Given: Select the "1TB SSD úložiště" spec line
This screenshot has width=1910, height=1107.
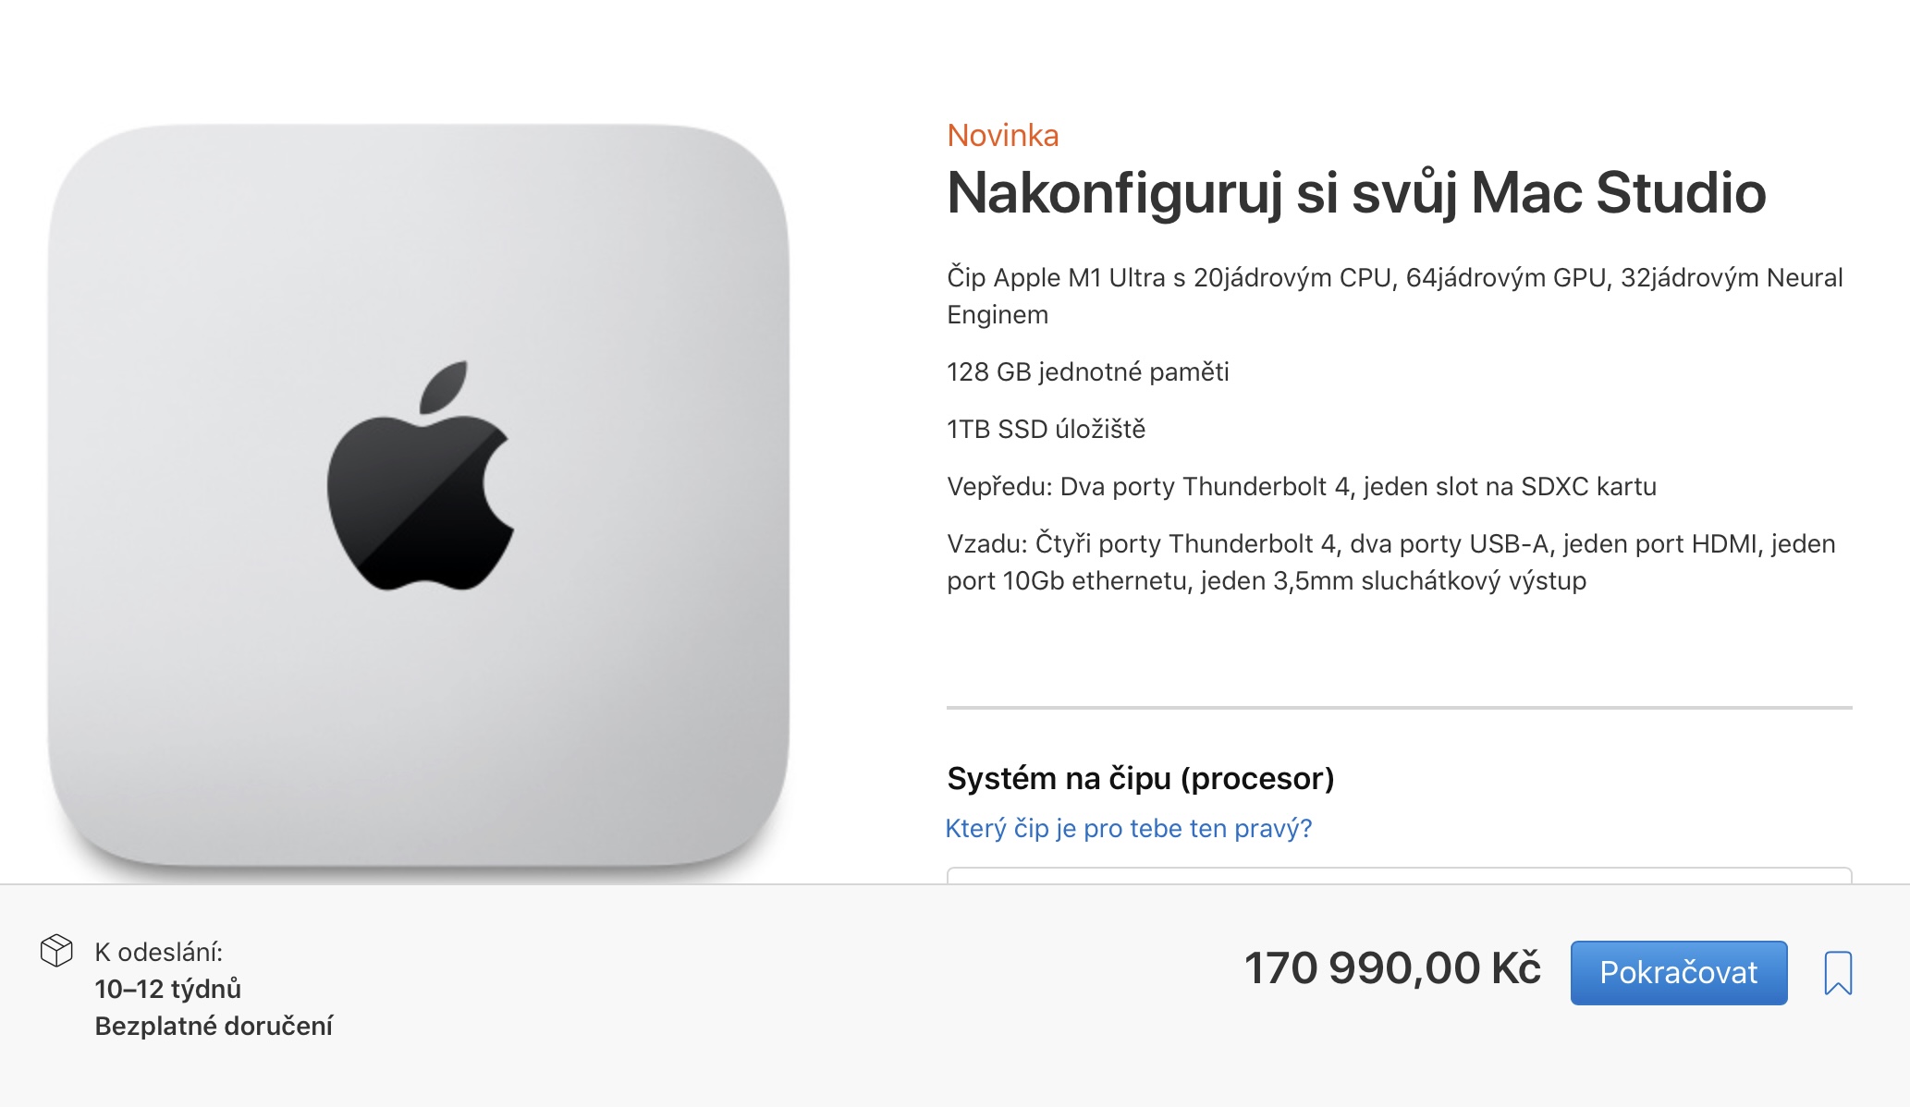Looking at the screenshot, I should tap(1046, 427).
